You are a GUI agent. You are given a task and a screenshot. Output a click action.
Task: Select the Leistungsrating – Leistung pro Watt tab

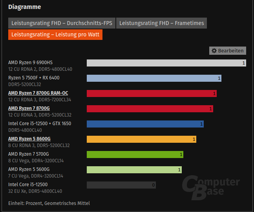pos(55,34)
